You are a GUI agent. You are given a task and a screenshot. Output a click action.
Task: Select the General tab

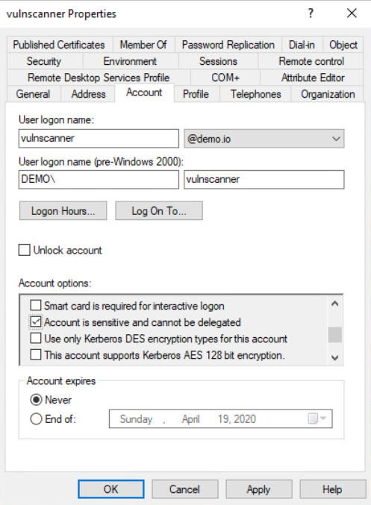(x=33, y=94)
